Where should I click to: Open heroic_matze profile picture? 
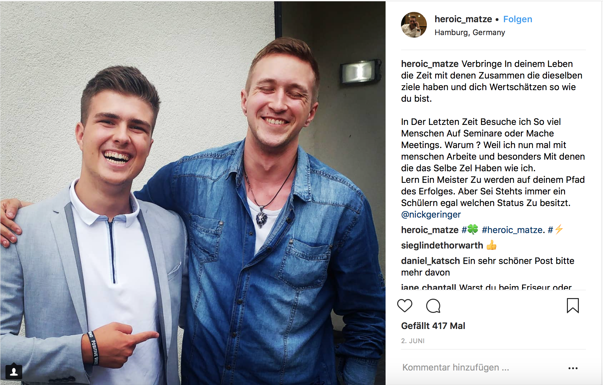(x=414, y=25)
